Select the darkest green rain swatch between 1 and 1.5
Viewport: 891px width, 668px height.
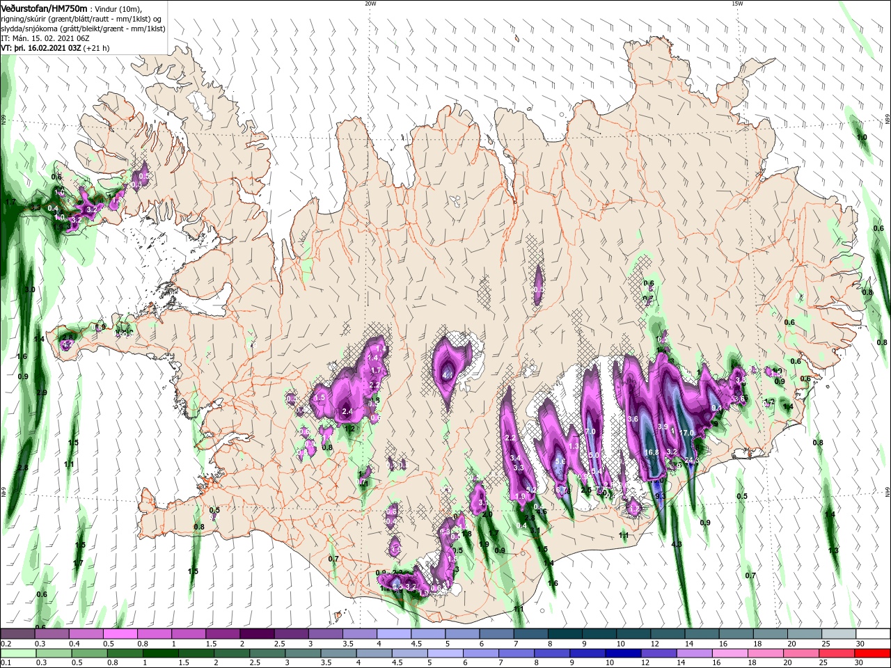[x=161, y=653]
